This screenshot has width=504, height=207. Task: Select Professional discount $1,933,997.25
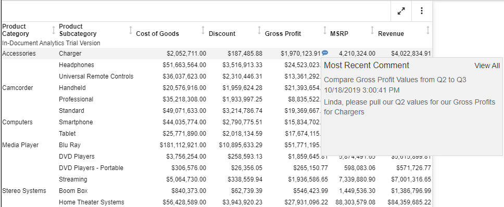(242, 99)
